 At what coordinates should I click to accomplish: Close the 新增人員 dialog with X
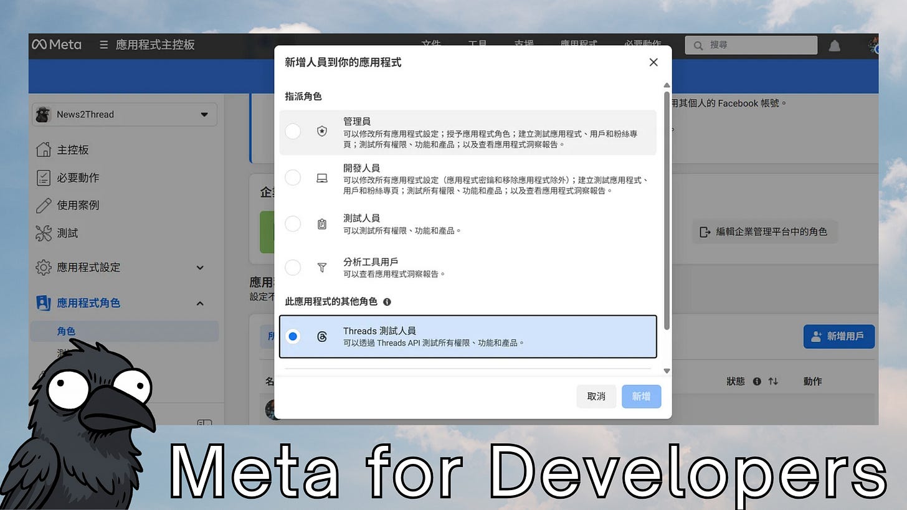(653, 62)
